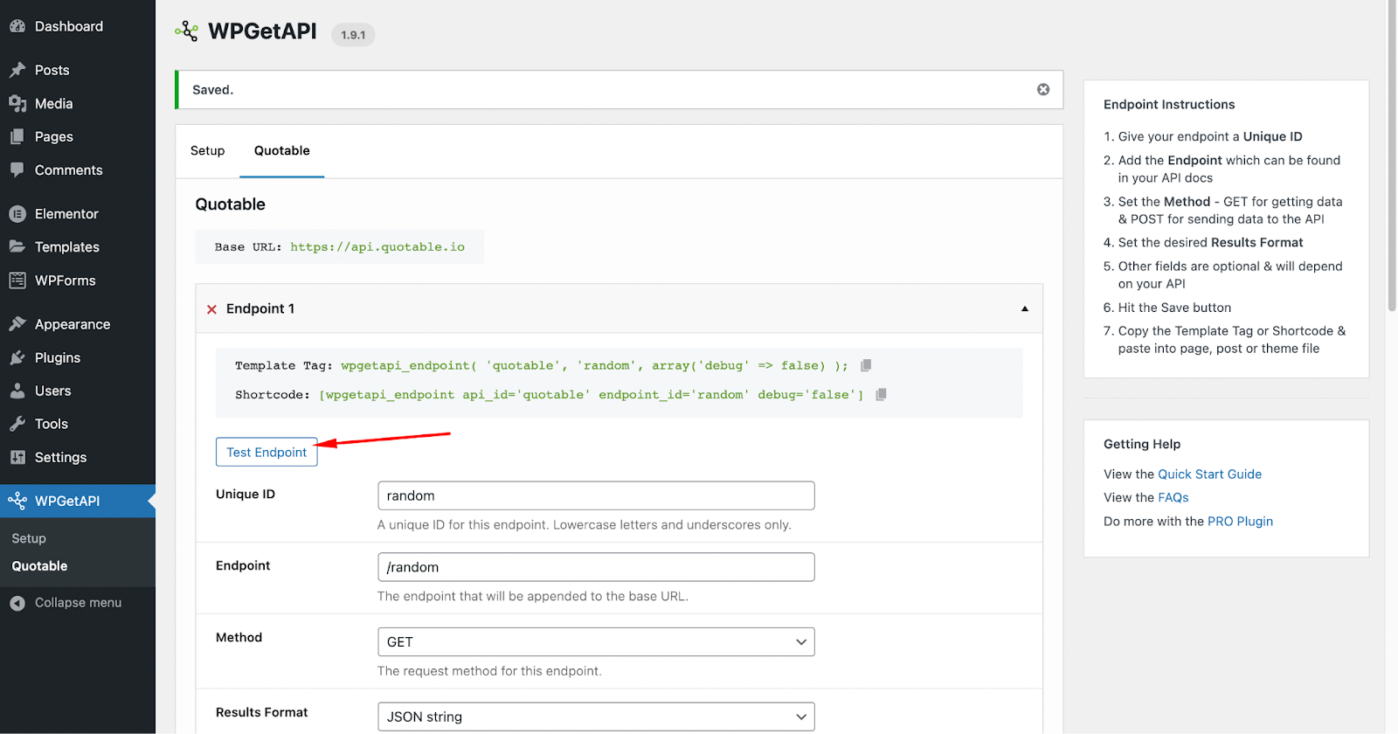Screen dimensions: 1398x734
Task: Copy the Template Tag code
Action: point(866,365)
